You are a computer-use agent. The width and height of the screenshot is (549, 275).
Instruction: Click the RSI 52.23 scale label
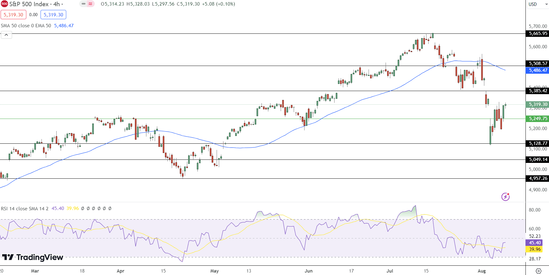tap(535, 236)
